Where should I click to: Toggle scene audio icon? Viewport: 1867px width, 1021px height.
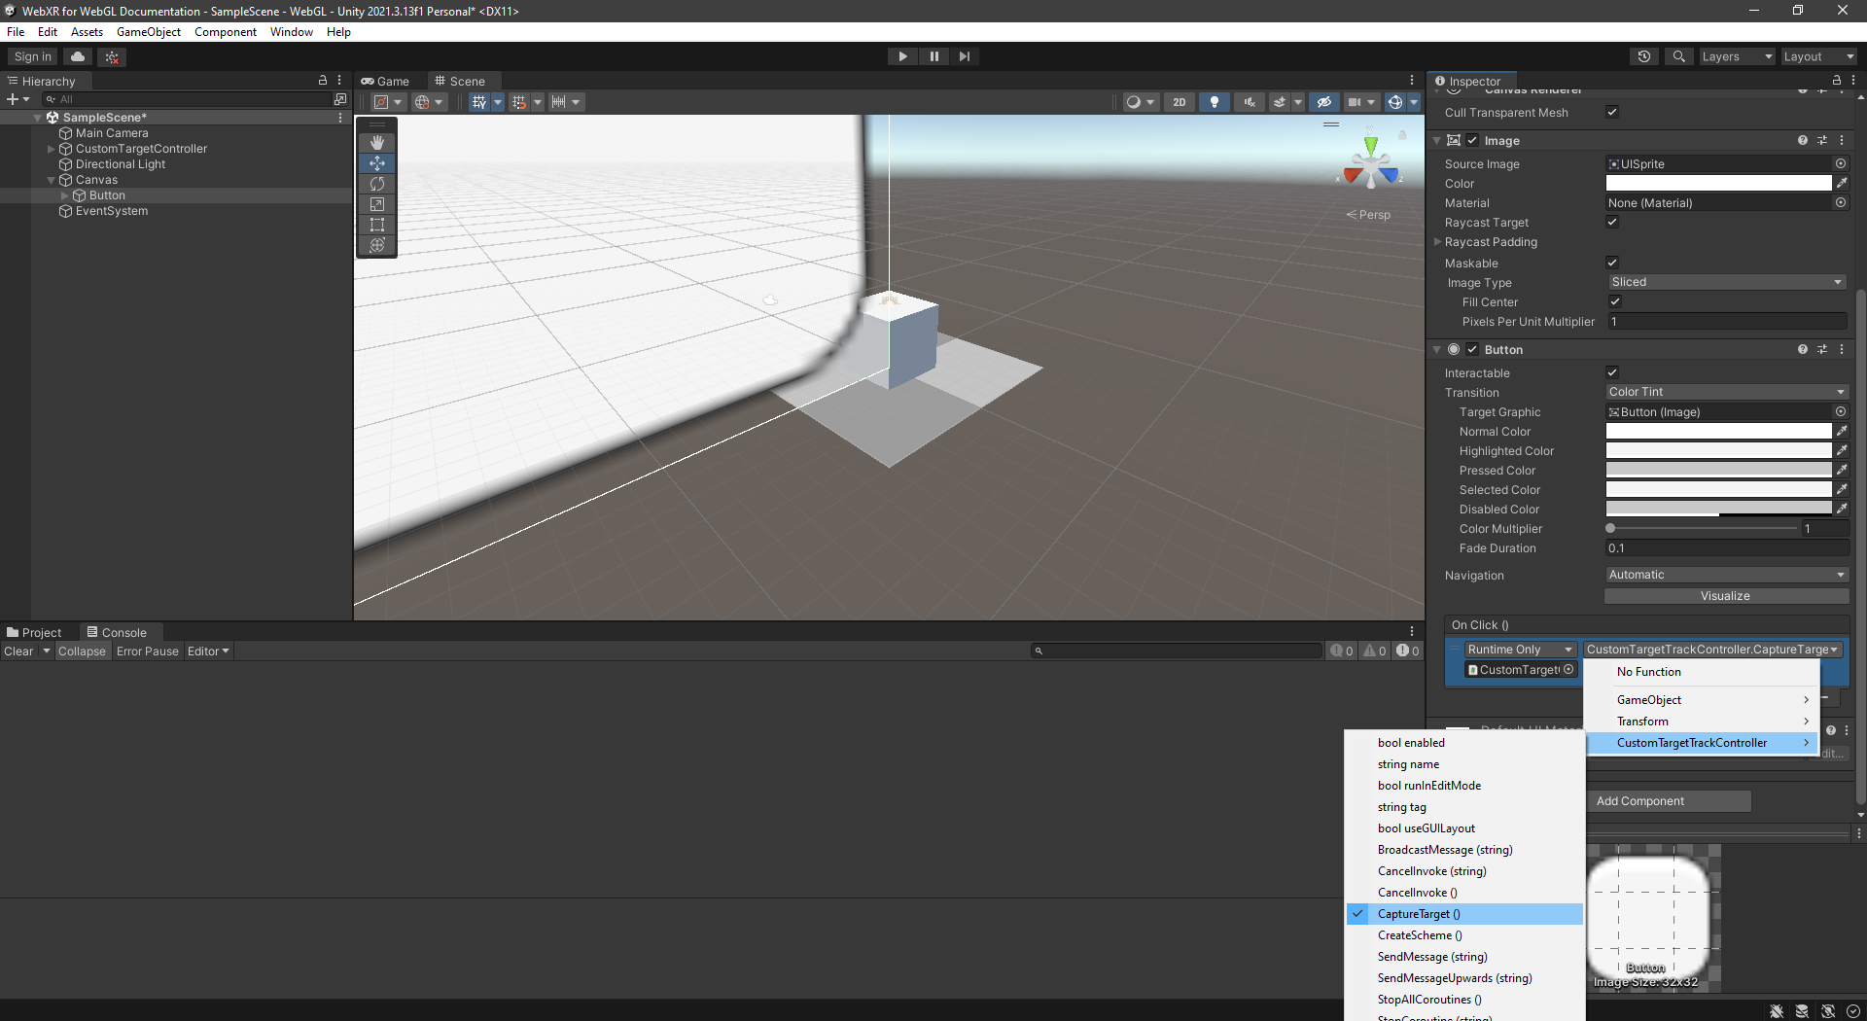coord(1249,102)
